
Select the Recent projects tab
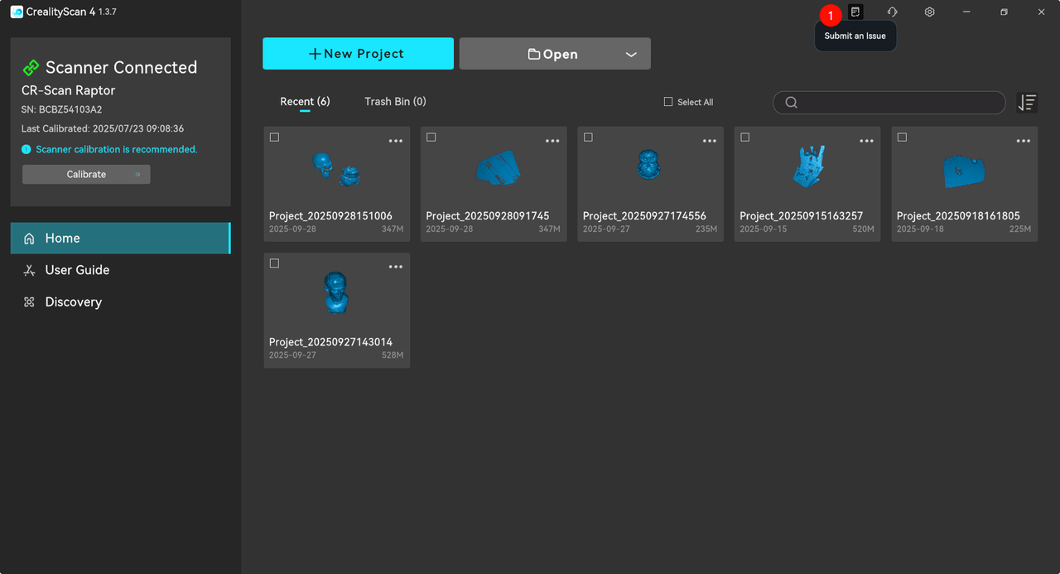point(305,102)
